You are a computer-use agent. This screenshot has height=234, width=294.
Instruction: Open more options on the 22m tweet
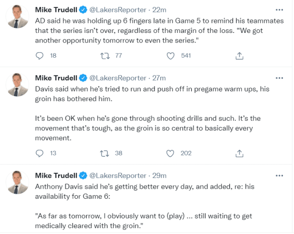[x=279, y=10]
